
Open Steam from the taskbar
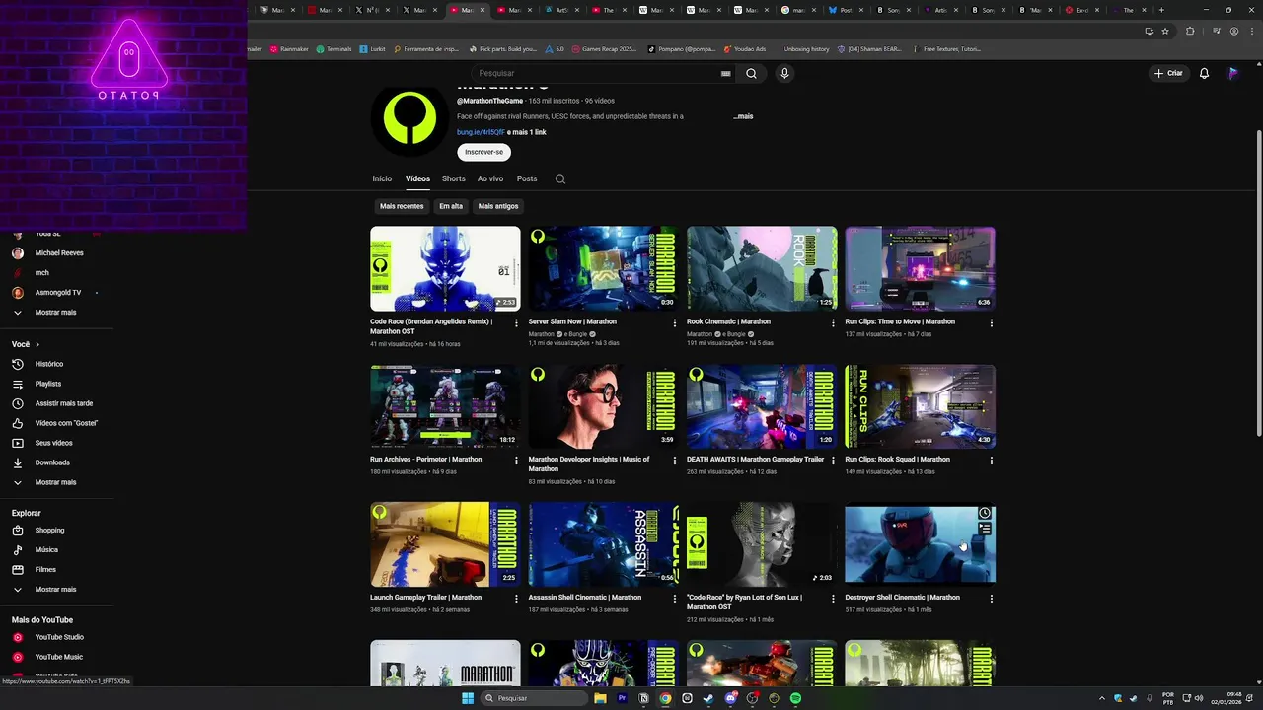coord(708,698)
